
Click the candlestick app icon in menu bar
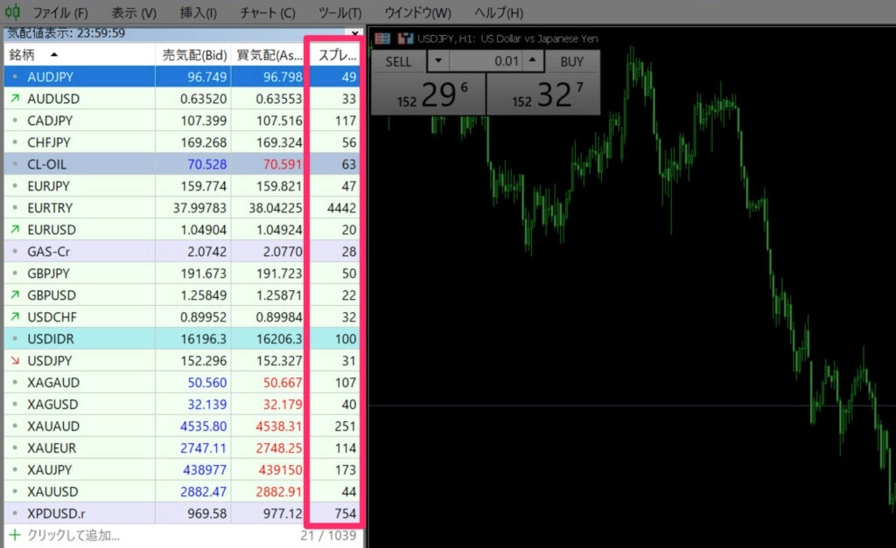click(x=12, y=12)
